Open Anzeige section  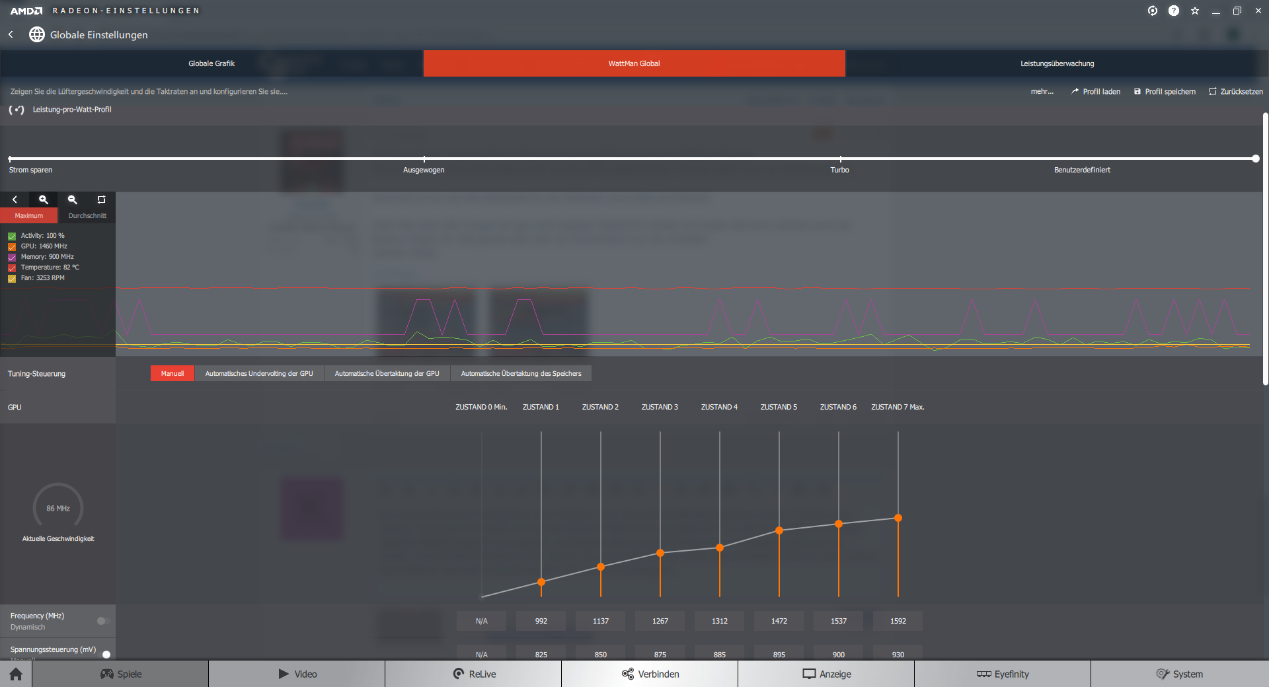826,674
